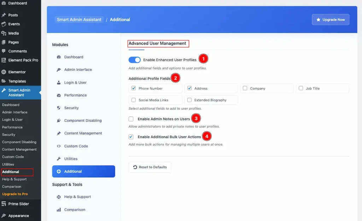Click the Smart Admin Assistant wrench icon
This screenshot has height=221, width=362.
(x=4, y=90)
